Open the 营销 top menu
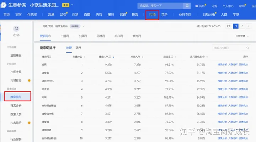 tap(123, 14)
